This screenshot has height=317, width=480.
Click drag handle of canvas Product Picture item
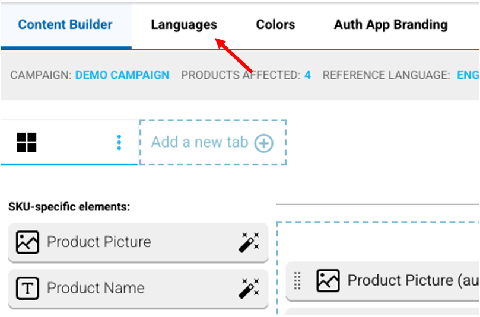point(298,280)
